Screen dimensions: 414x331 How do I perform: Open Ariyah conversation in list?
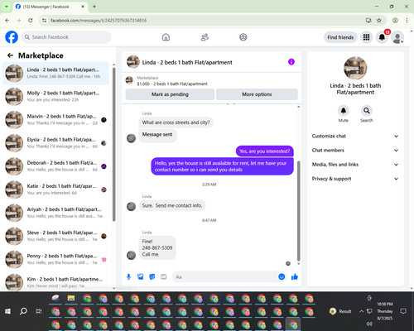55,213
